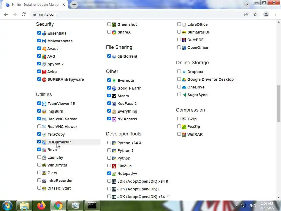Click the SumatraPDF label
Screen dimensions: 281x211
pos(199,32)
